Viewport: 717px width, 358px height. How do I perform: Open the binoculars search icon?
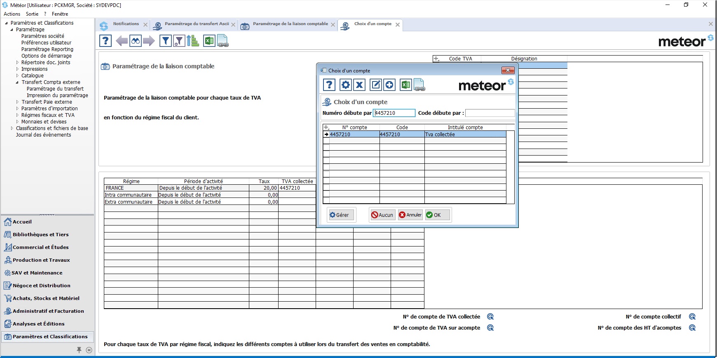click(136, 41)
